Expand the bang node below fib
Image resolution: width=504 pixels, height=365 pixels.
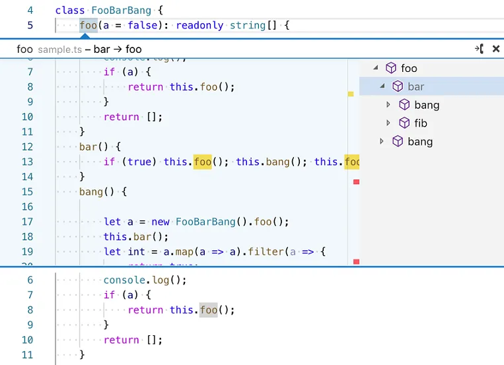382,141
